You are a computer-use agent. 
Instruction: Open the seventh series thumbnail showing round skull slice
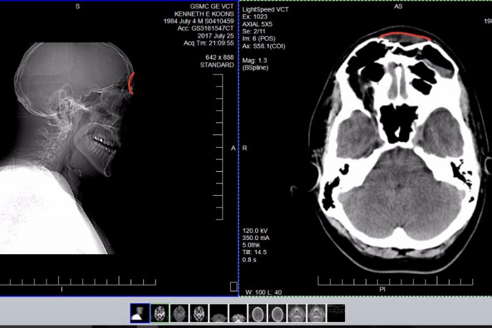pyautogui.click(x=258, y=313)
